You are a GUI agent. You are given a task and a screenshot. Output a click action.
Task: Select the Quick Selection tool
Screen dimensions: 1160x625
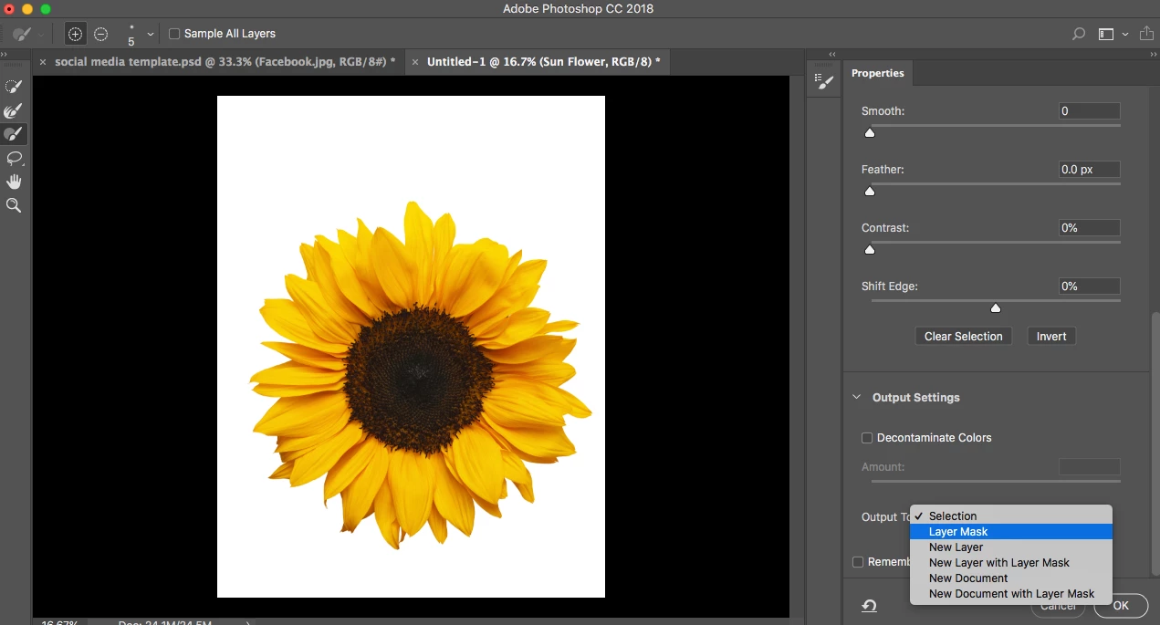(x=14, y=87)
